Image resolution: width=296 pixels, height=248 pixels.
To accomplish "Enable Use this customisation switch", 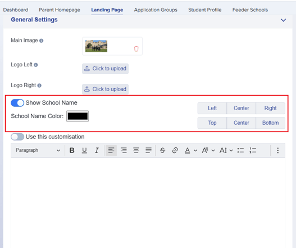I will 17,137.
